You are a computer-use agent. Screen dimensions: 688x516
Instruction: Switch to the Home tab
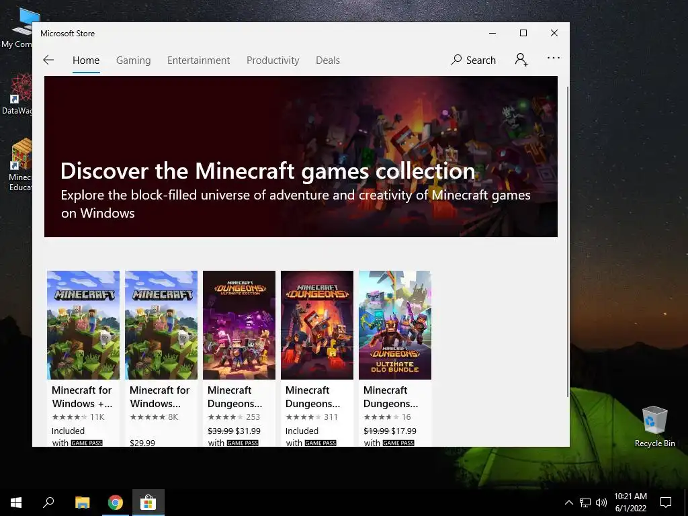tap(86, 60)
